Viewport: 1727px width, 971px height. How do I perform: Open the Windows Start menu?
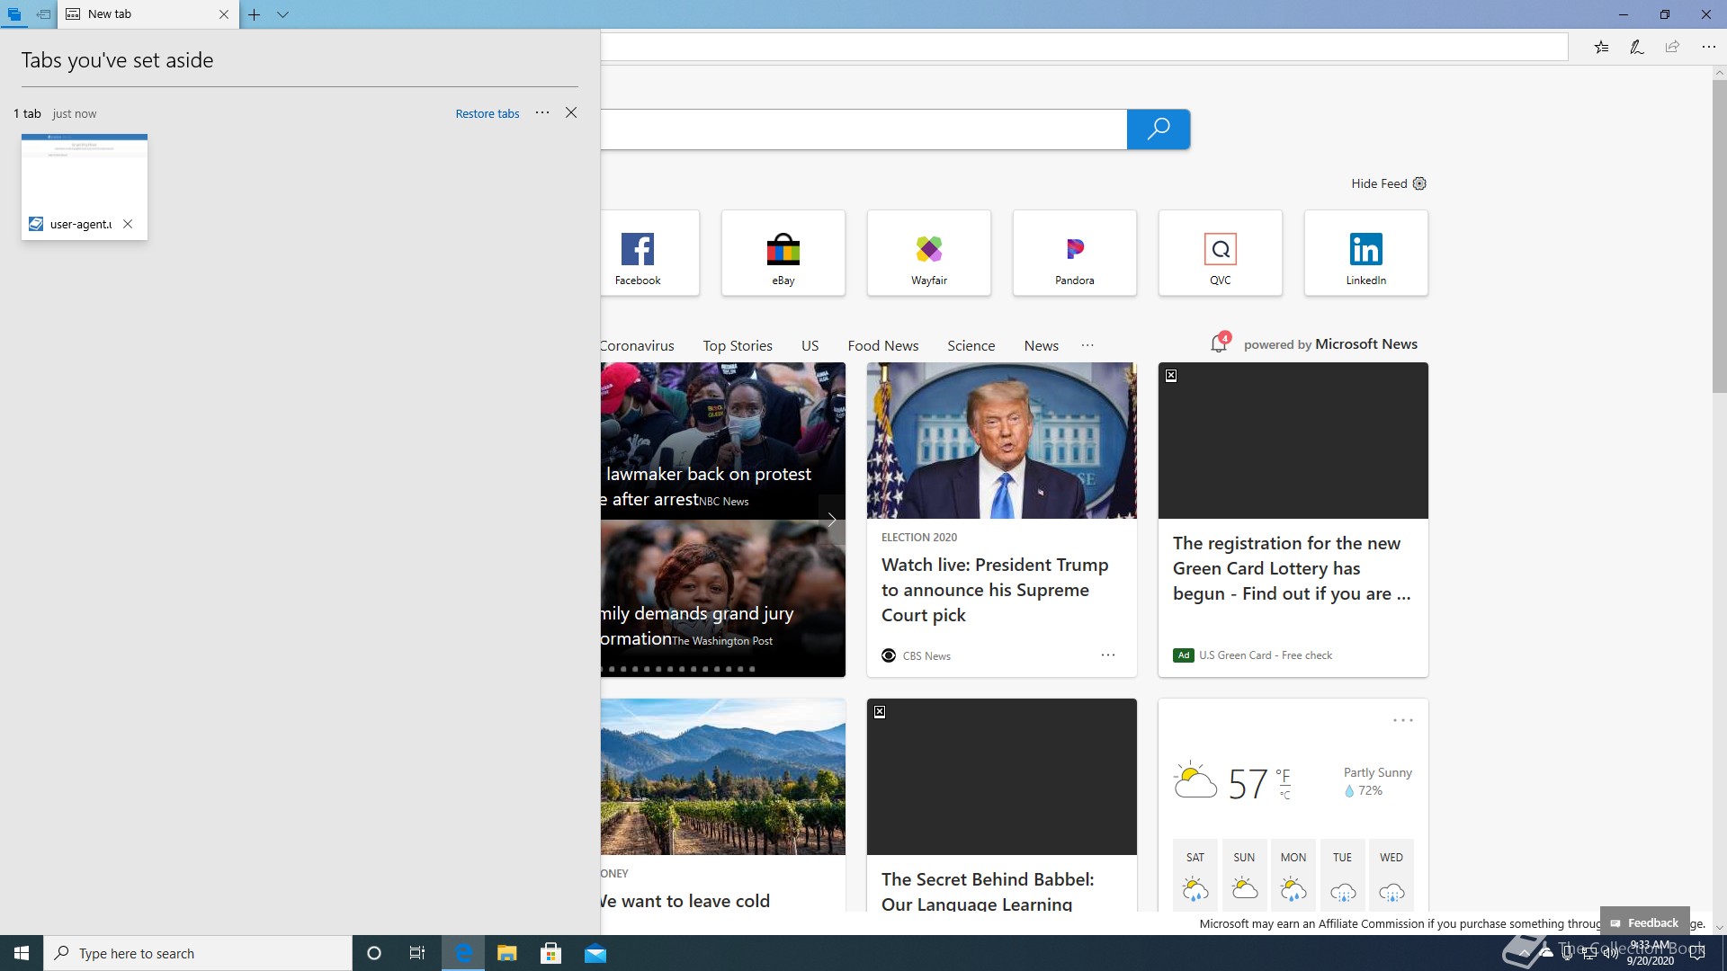22,953
